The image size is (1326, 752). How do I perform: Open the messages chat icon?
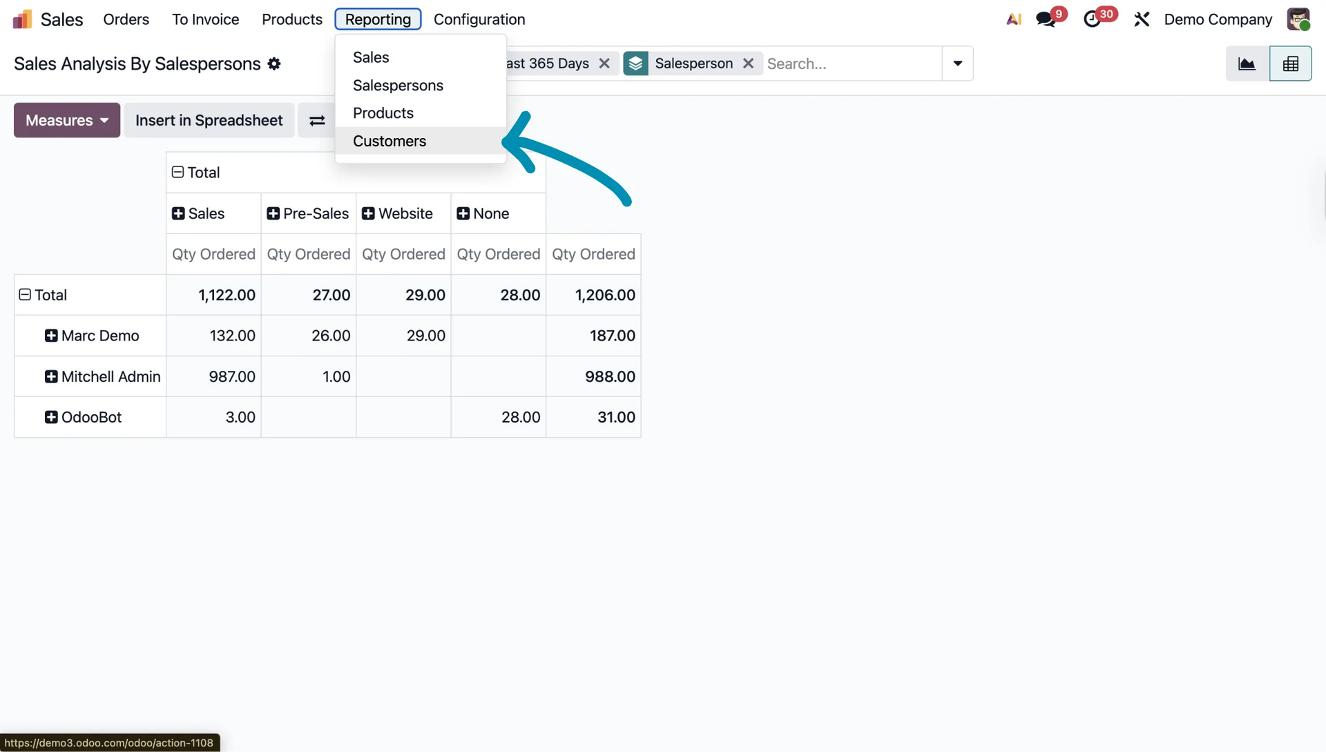(1046, 19)
